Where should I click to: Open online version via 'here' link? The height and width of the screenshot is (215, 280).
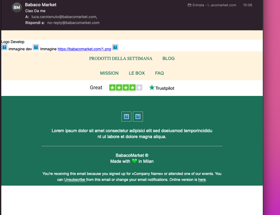point(202,180)
